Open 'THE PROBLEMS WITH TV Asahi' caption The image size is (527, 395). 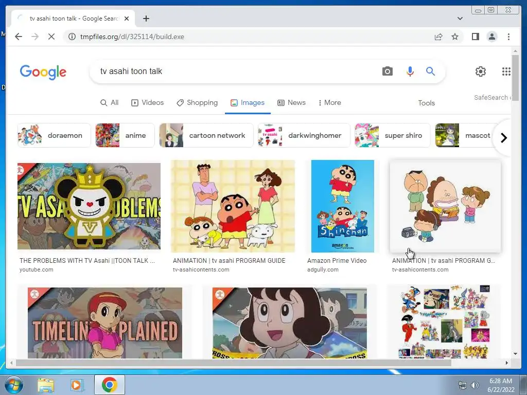(87, 261)
